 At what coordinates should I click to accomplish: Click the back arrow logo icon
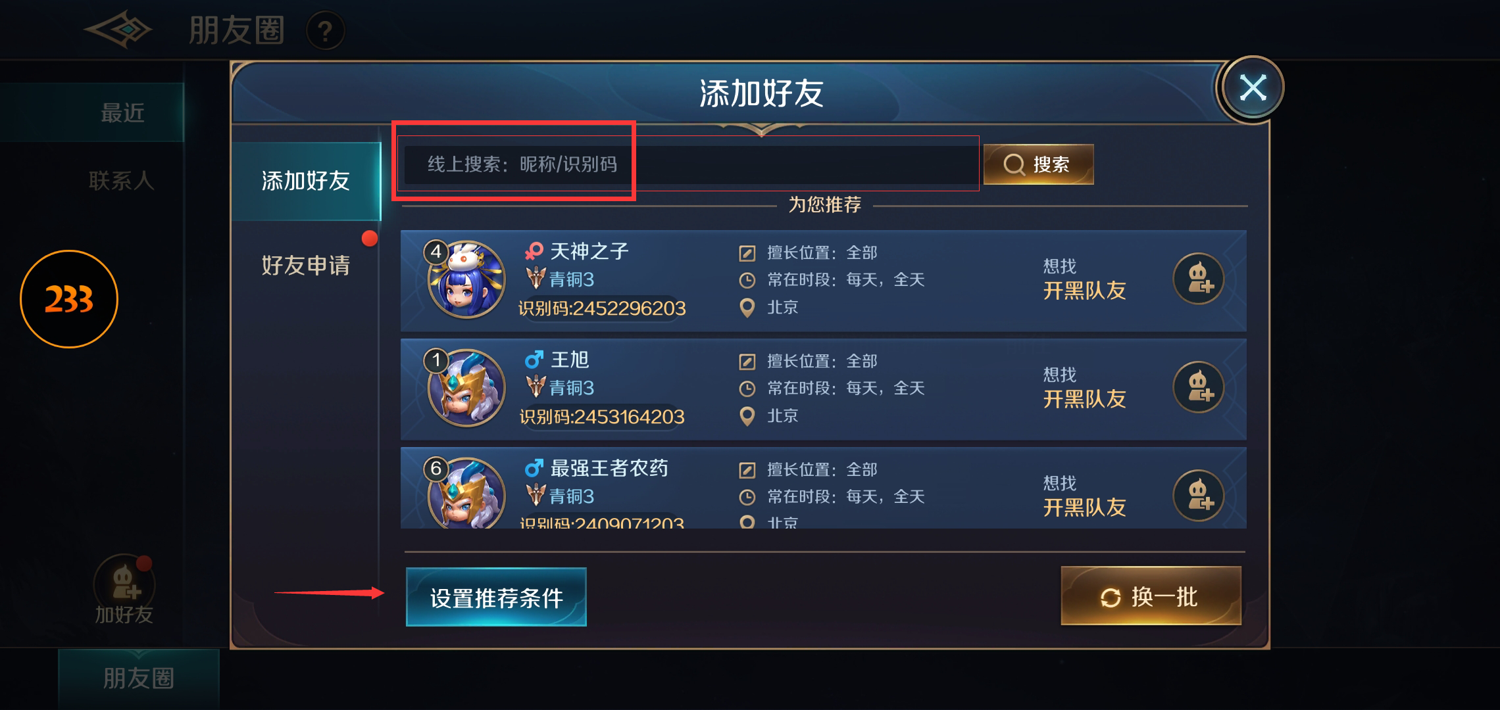(118, 30)
